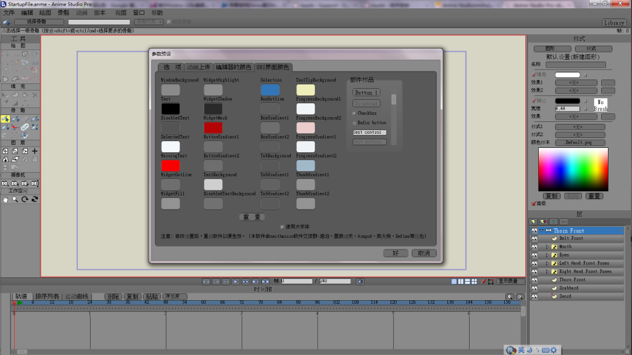The image size is (632, 355).
Task: Switch to the Editor Colors tab
Action: tap(233, 67)
